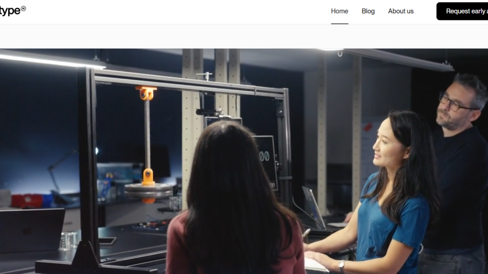Click the blank strip below the navigation bar
Image resolution: width=488 pixels, height=274 pixels.
244,36
